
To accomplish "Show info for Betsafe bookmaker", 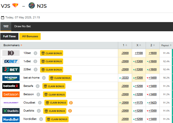I will 37,86.
